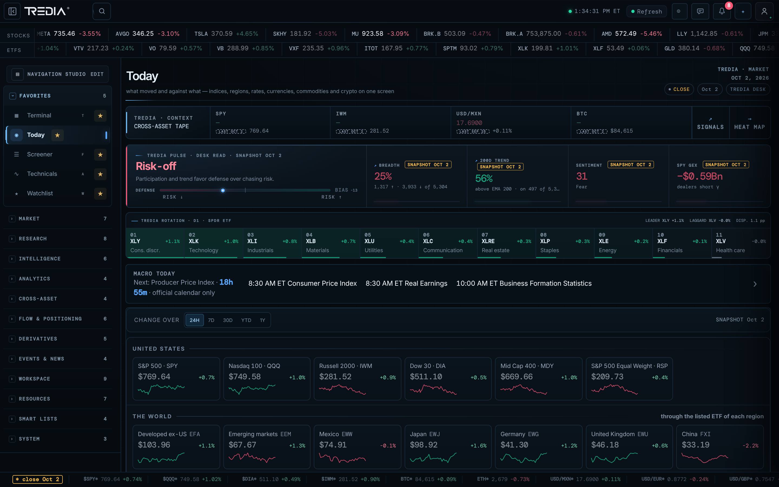Unfavorite Screener with its star
Image resolution: width=779 pixels, height=487 pixels.
point(100,154)
